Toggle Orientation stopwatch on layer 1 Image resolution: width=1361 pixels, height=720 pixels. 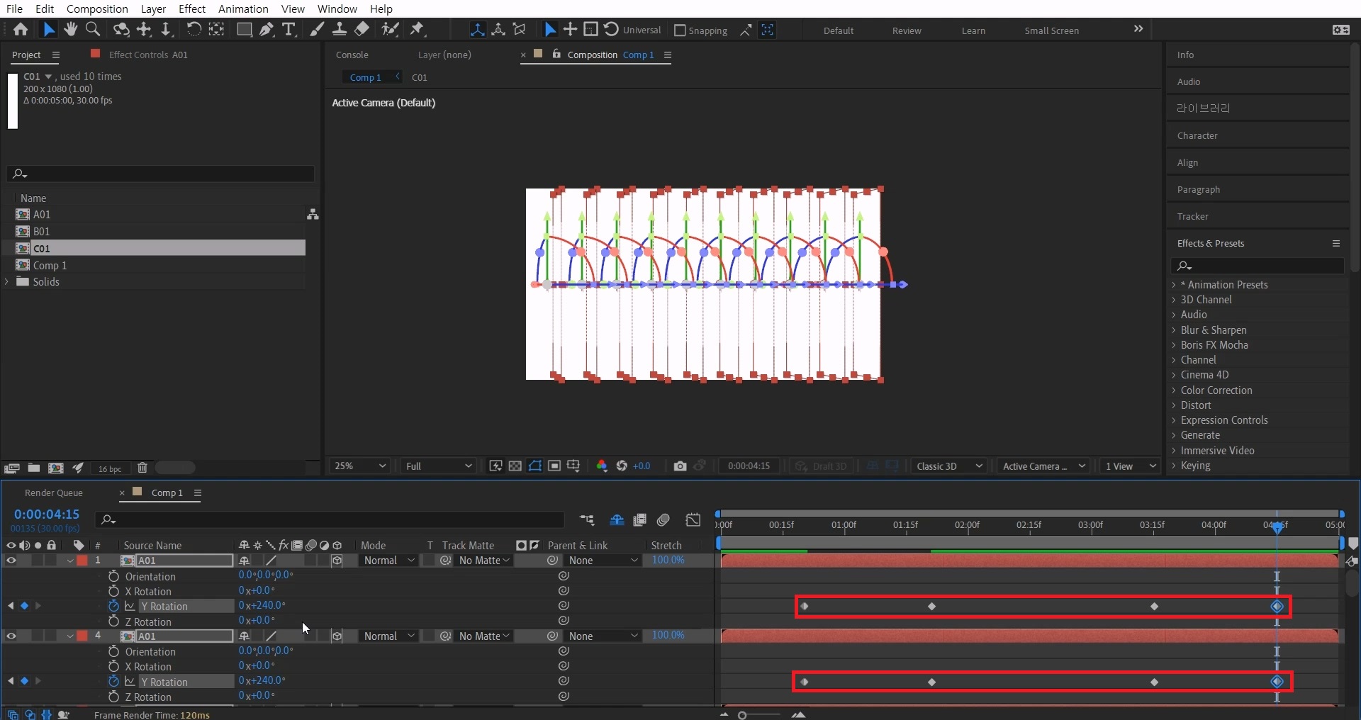point(113,576)
